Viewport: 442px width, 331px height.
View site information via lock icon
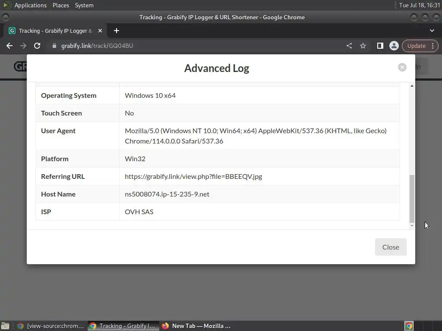(x=54, y=46)
